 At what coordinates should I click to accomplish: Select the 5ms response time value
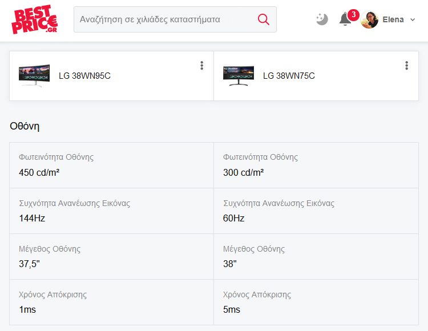pos(232,310)
